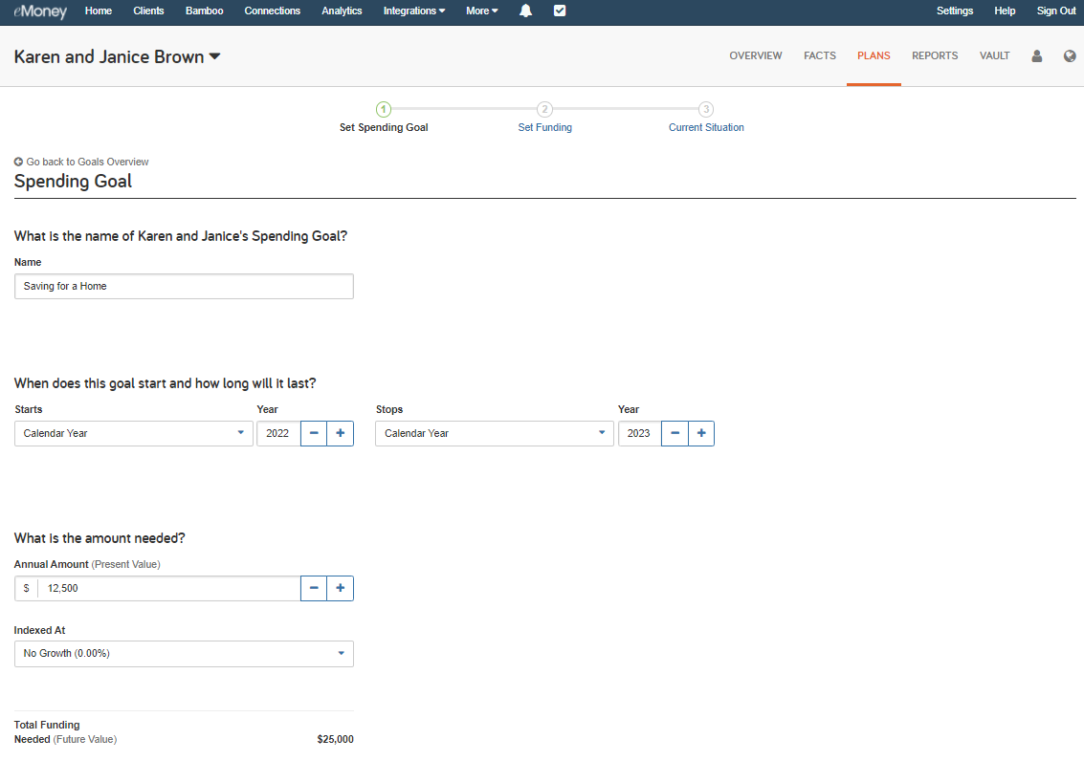Screen dimensions: 1084x761
Task: Open the Indexed At No Growth dropdown
Action: coord(184,653)
